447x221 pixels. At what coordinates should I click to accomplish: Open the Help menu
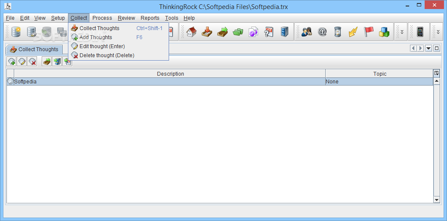pyautogui.click(x=189, y=18)
